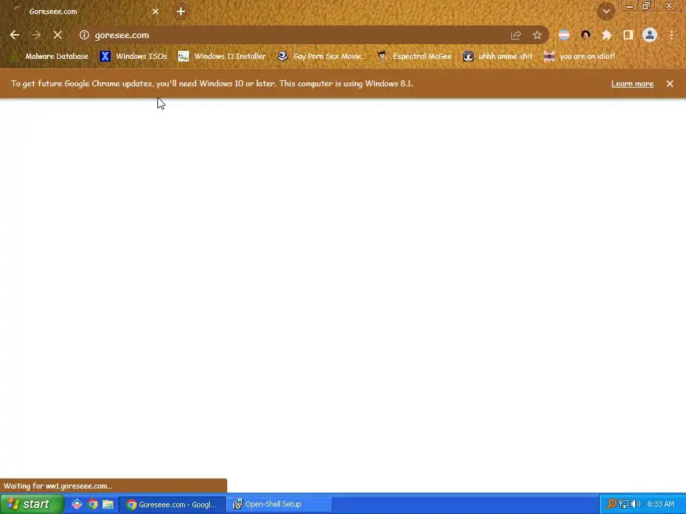The image size is (686, 514).
Task: Click the magnifier icon in system tray
Action: (x=611, y=505)
